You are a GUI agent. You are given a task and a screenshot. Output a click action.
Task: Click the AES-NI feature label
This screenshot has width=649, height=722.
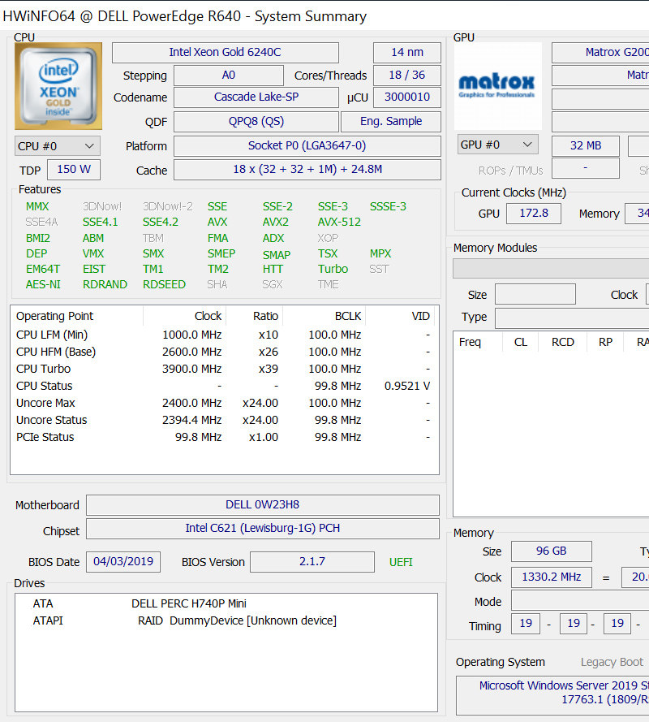[43, 284]
